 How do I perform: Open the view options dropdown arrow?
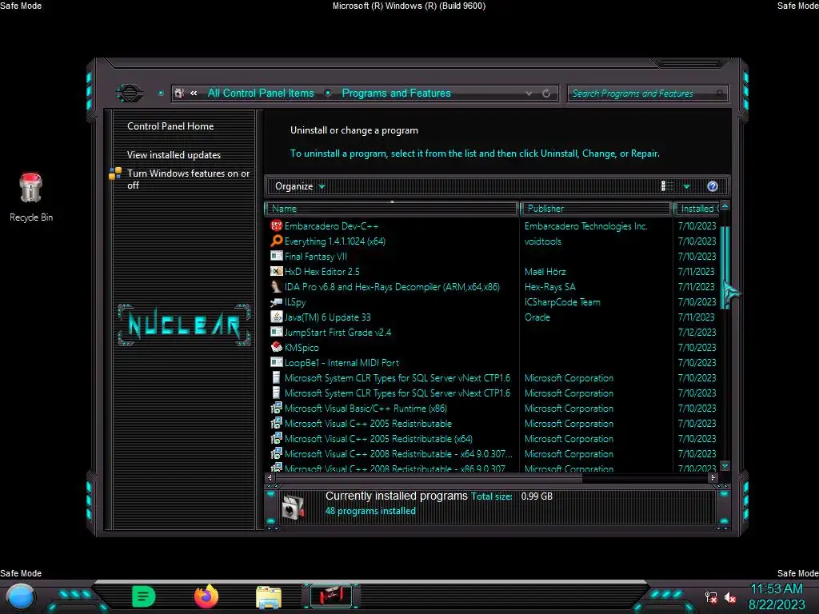pyautogui.click(x=687, y=186)
